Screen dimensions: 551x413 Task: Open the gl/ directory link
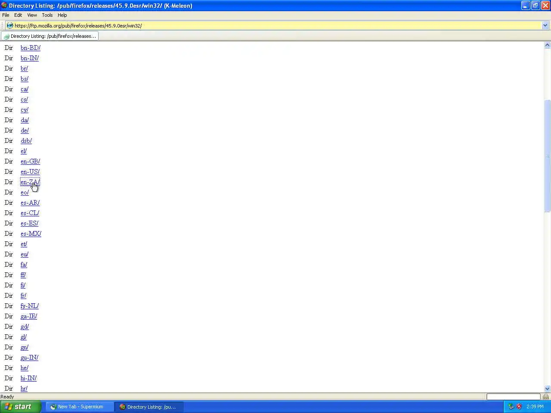(24, 337)
